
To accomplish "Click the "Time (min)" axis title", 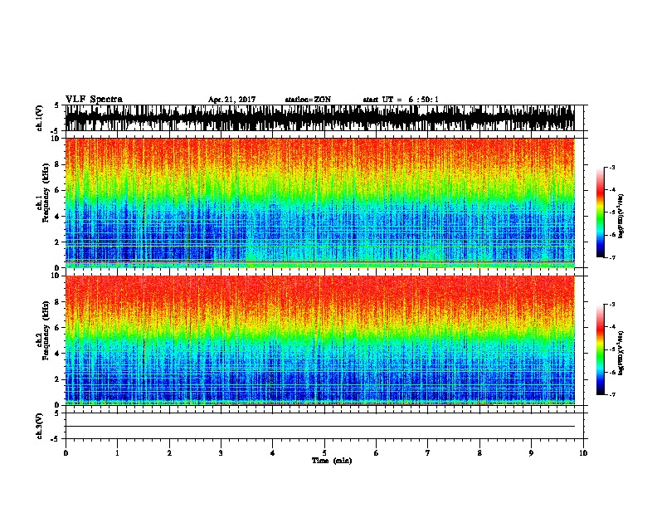I will [332, 461].
